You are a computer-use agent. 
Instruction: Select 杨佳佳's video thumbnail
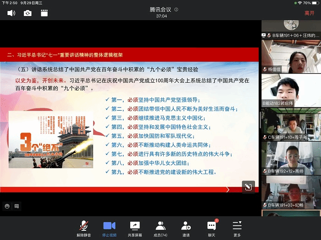pyautogui.click(x=291, y=56)
